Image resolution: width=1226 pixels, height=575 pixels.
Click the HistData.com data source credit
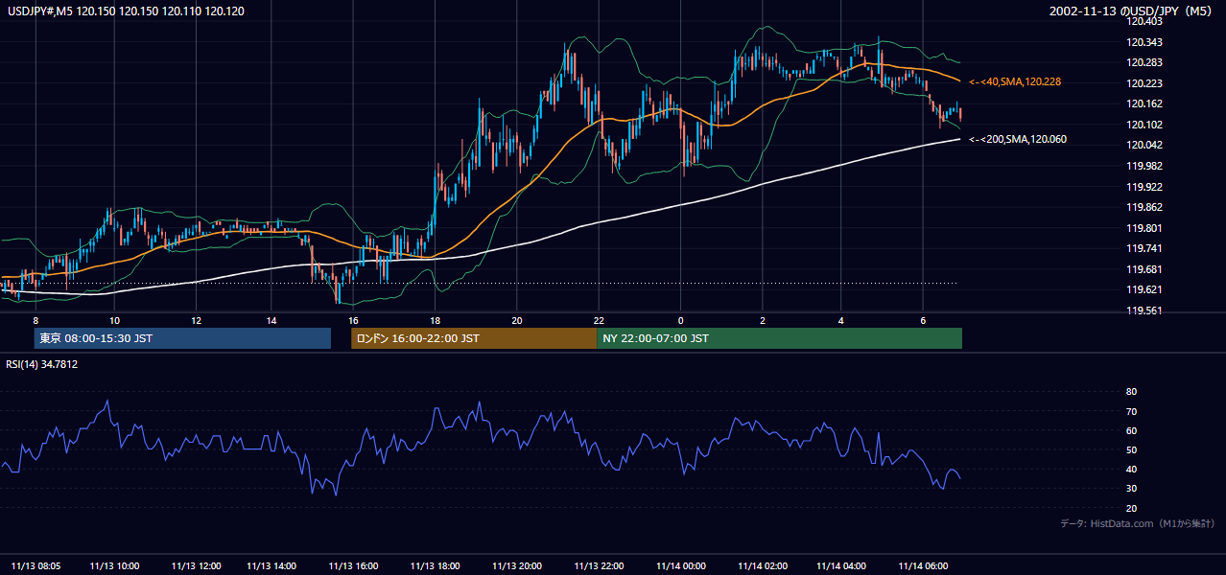click(1138, 523)
